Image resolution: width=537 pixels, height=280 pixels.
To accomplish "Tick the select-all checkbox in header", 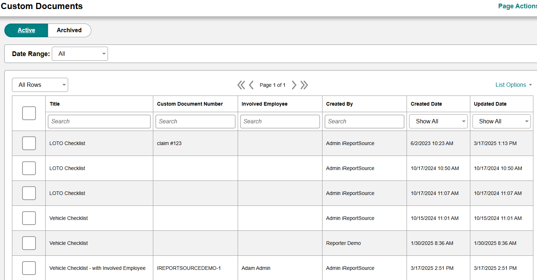I will (x=29, y=113).
